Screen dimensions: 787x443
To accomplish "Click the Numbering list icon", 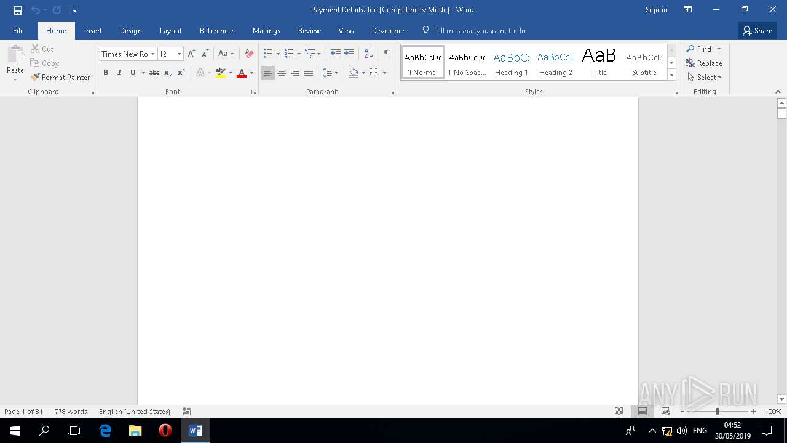I will coord(288,54).
